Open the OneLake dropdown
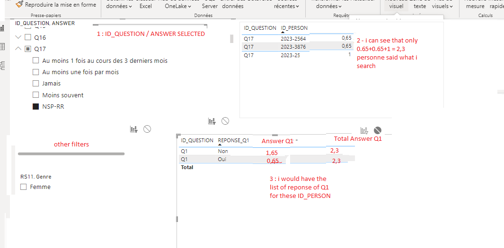 (x=178, y=6)
